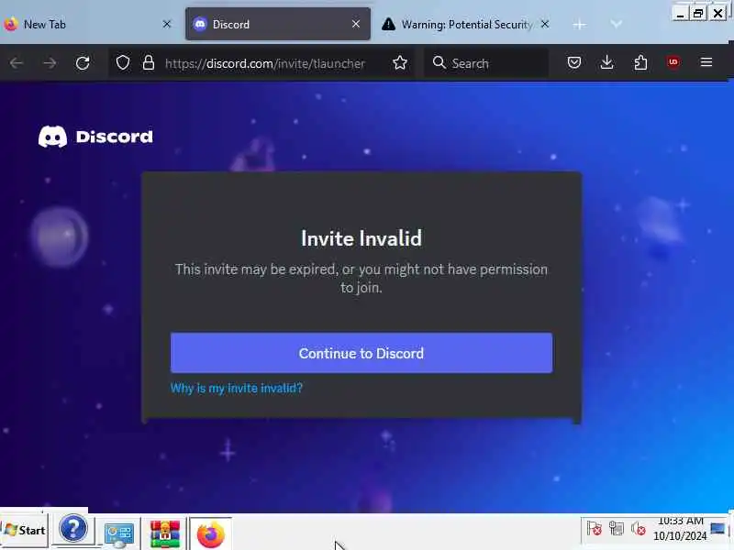Open the Windows Start menu
The height and width of the screenshot is (550, 734).
tap(25, 531)
